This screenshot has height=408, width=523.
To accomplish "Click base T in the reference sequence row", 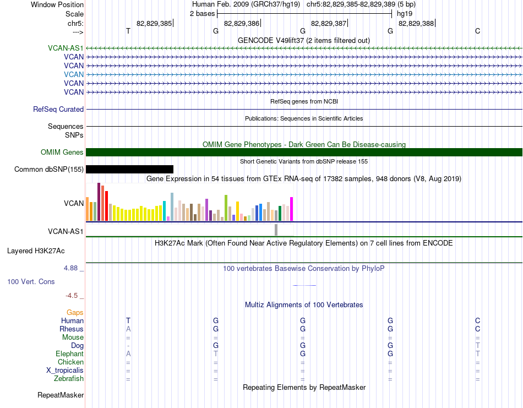I will (128, 31).
